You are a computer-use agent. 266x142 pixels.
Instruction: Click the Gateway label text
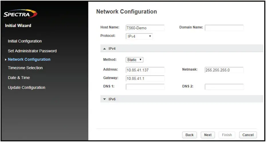coord(111,78)
